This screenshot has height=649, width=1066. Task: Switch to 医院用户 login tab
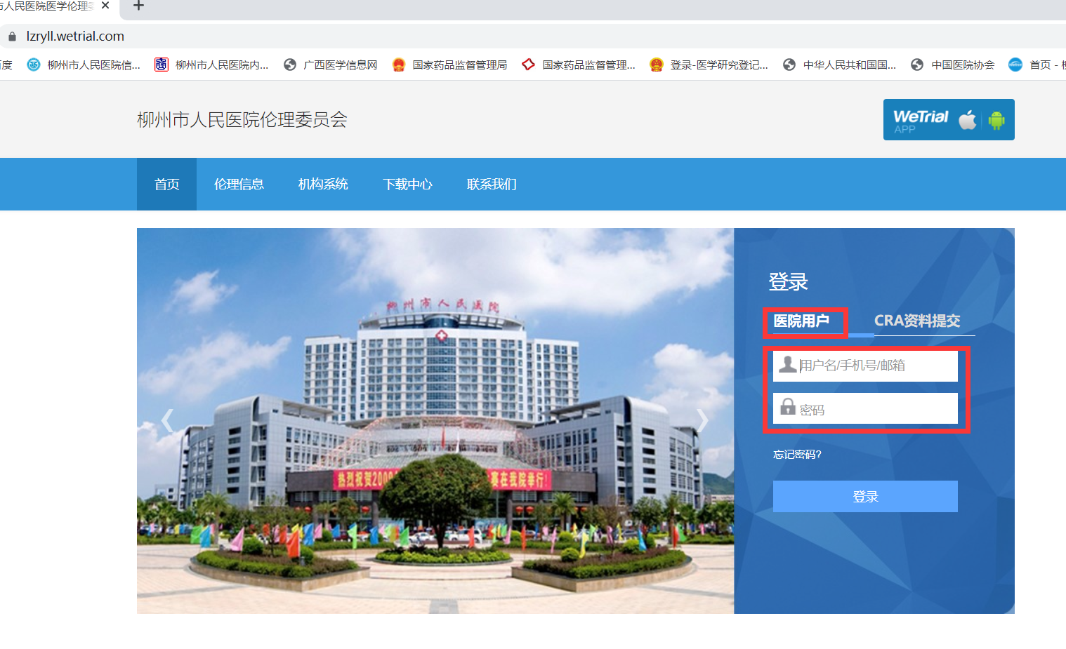[x=801, y=321]
